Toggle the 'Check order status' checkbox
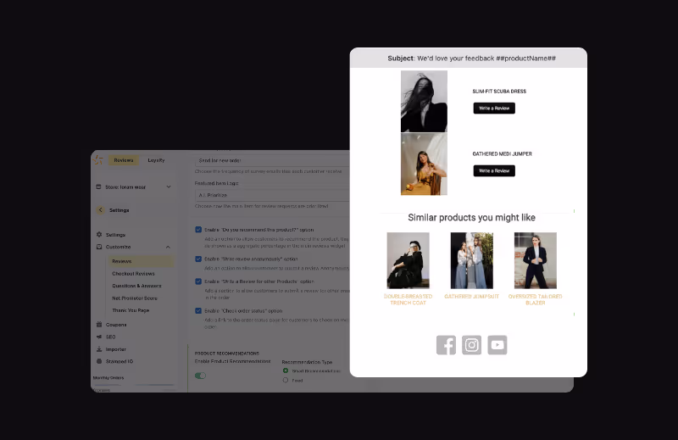 point(198,311)
